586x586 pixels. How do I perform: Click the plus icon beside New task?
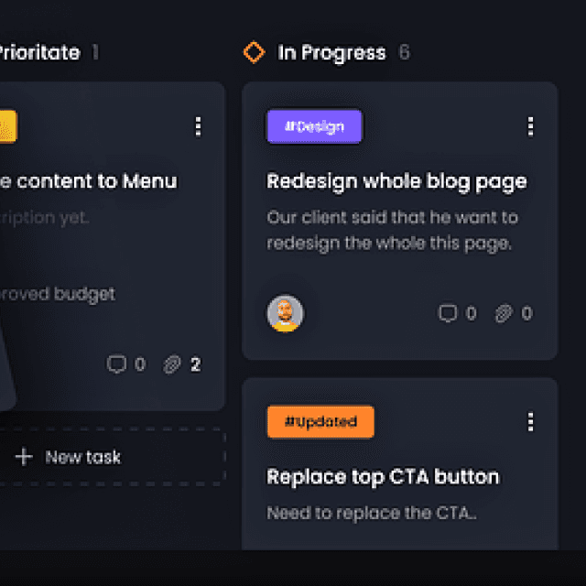pyautogui.click(x=24, y=457)
